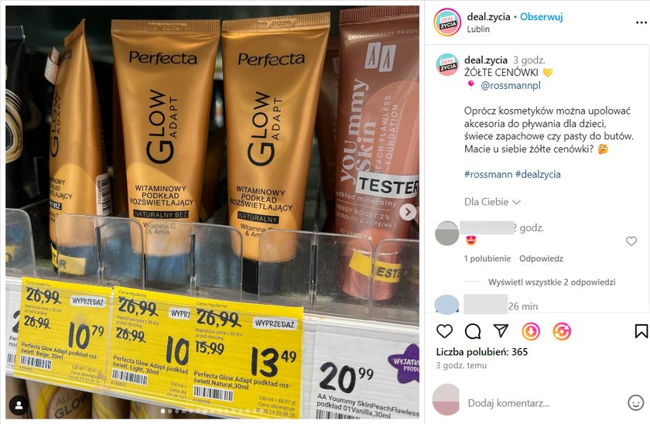Go to next photo with arrow
This screenshot has height=424, width=650.
408,212
